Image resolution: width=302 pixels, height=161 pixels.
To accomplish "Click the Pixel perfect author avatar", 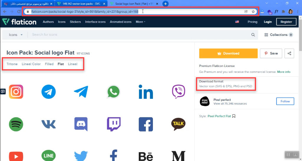I will 204,101.
